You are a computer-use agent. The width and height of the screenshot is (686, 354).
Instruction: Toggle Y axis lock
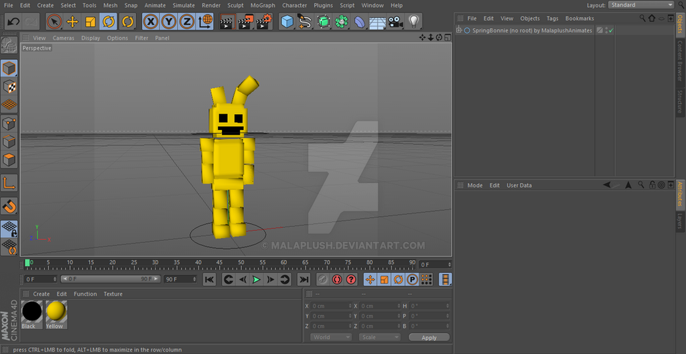pos(169,21)
